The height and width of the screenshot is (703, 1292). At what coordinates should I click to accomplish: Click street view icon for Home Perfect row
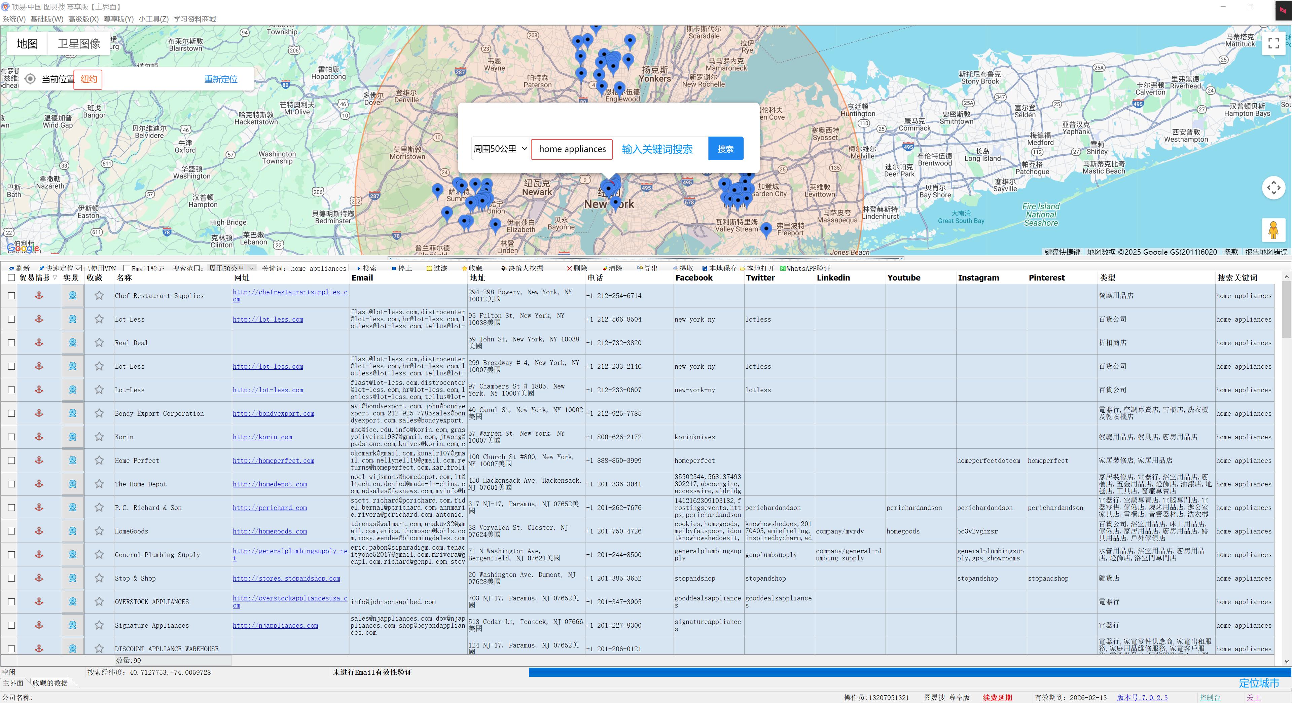point(73,460)
